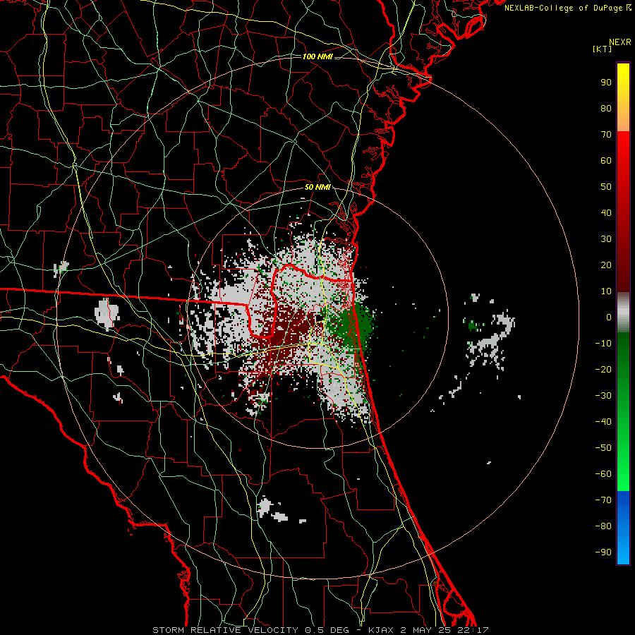Select the -80 value on the velocity scale
The width and height of the screenshot is (635, 635).
tap(603, 526)
